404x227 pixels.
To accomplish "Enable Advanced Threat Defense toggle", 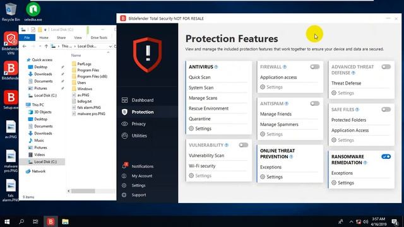I will pyautogui.click(x=386, y=67).
